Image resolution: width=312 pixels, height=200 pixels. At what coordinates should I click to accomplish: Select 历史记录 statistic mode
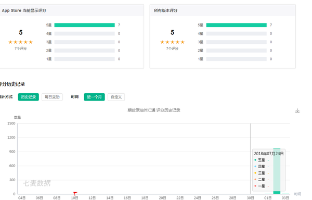click(29, 97)
